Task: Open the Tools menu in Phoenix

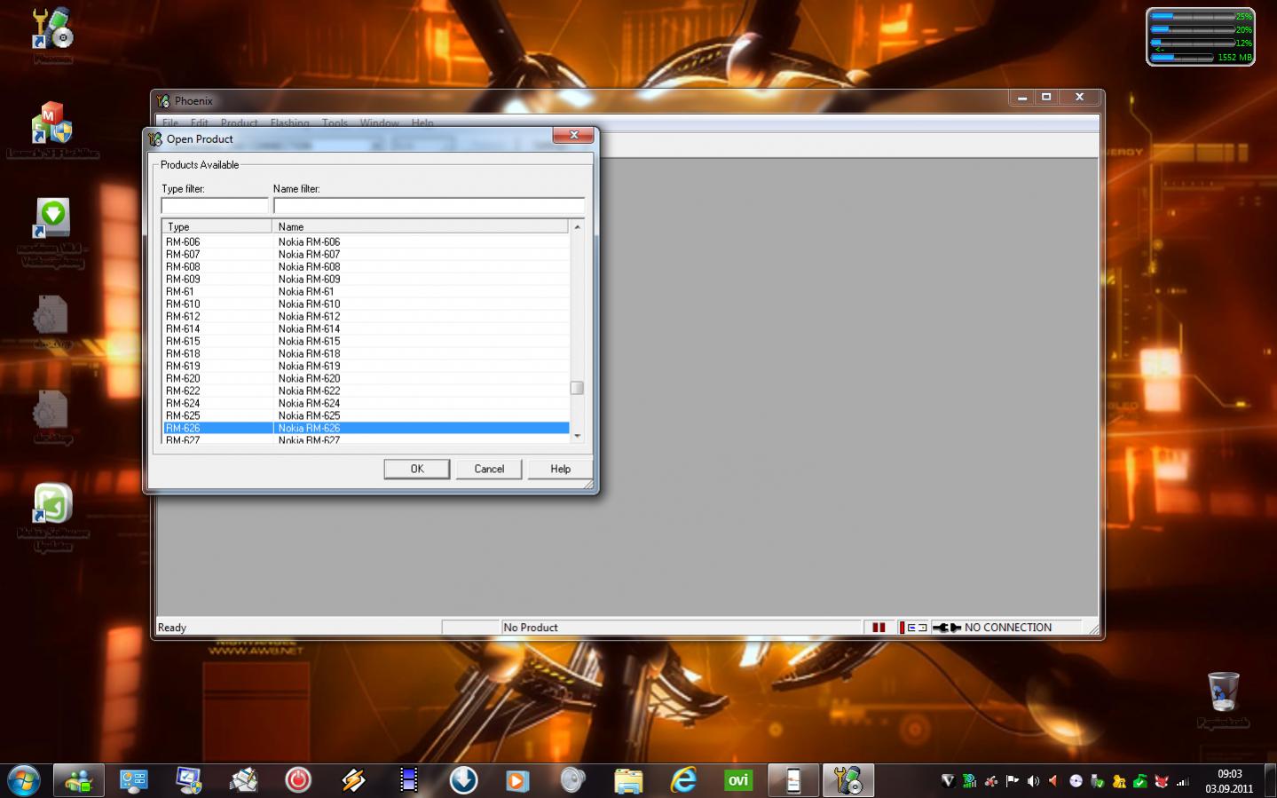Action: tap(335, 122)
